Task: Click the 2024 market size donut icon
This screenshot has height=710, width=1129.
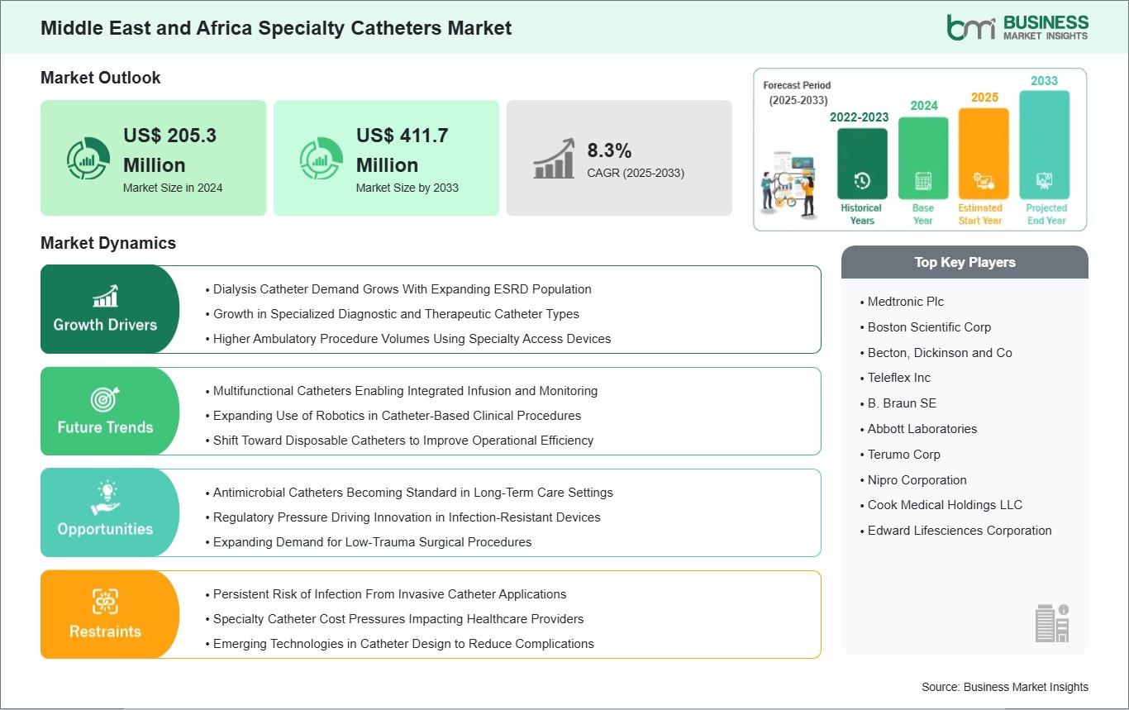Action: pos(88,158)
